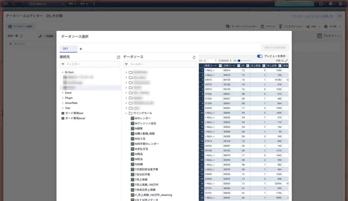
Task: Click the 絞り込み search field in editor
Action: pos(30,44)
